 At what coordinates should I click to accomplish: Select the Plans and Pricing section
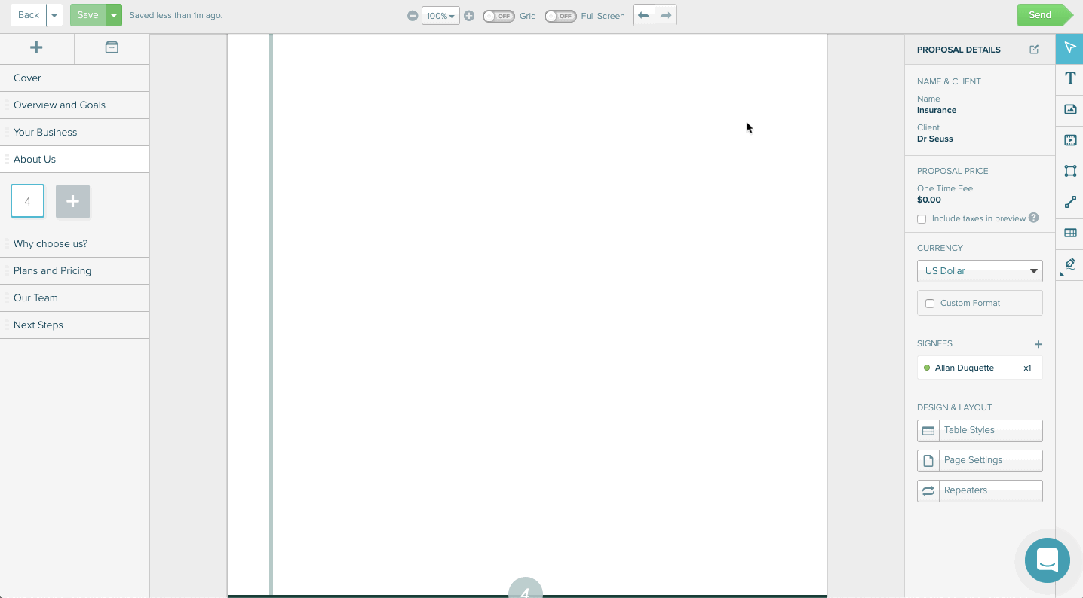pos(52,270)
